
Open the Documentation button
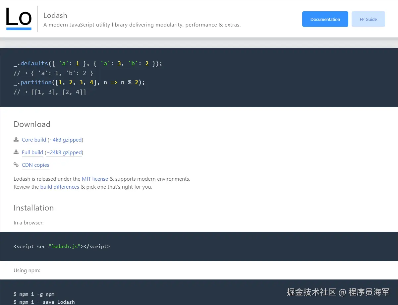coord(325,19)
